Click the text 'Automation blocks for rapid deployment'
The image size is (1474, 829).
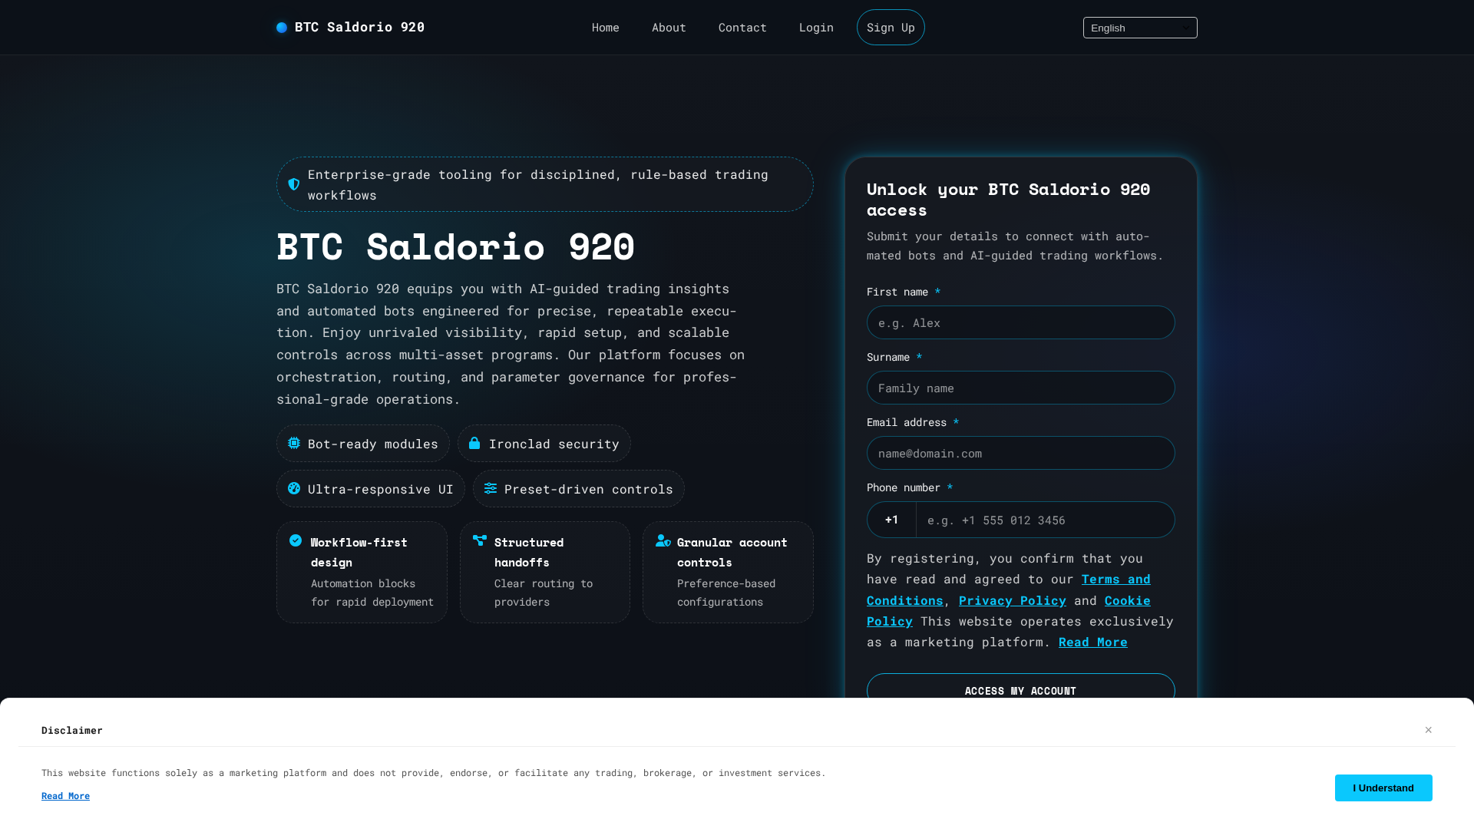coord(372,593)
